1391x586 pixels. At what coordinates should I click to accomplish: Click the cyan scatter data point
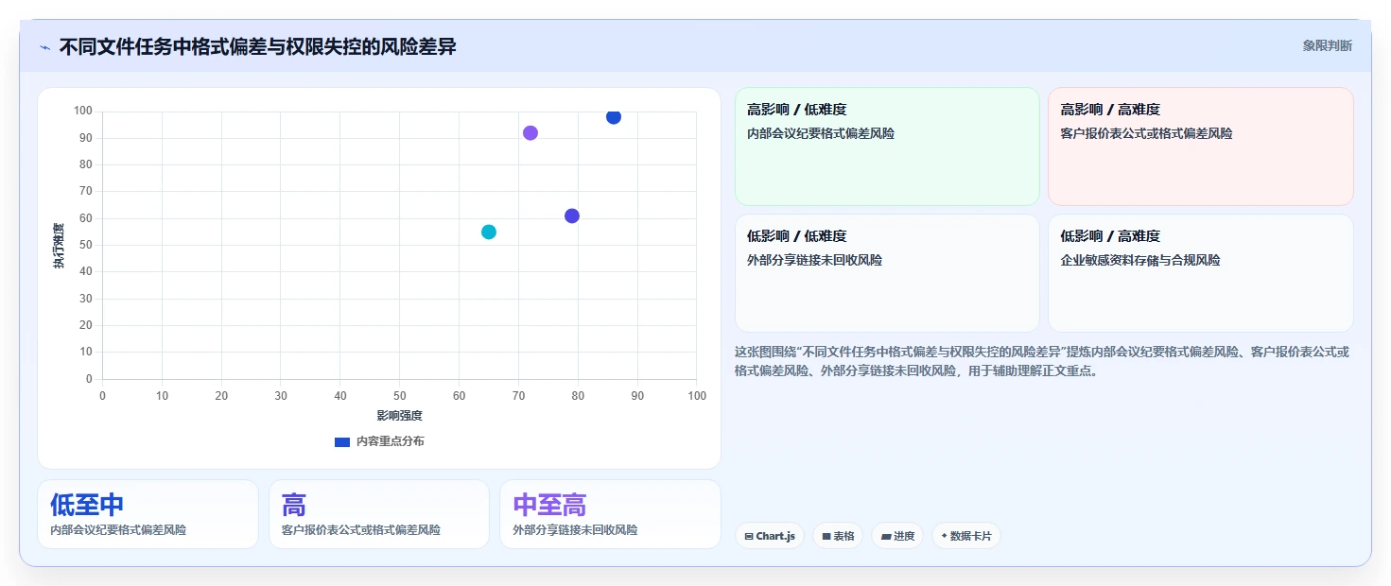[x=489, y=232]
